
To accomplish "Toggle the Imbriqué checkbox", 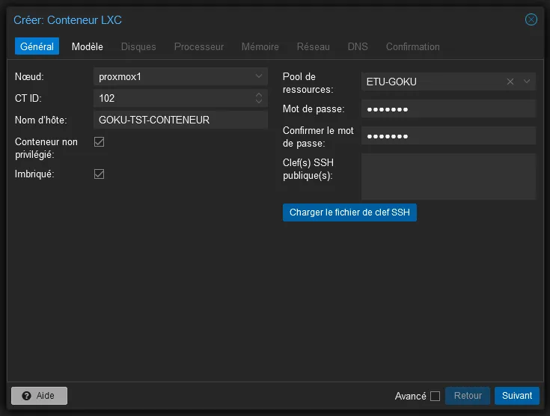I will click(99, 174).
